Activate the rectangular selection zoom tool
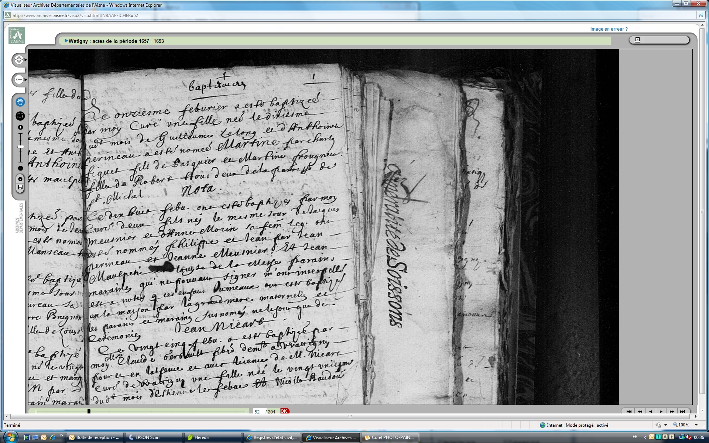 (20, 116)
